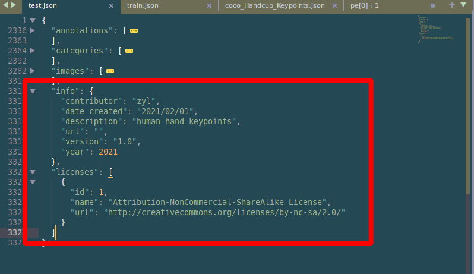Unfold images via yellow ellipsis marker
The width and height of the screenshot is (474, 274).
110,71
